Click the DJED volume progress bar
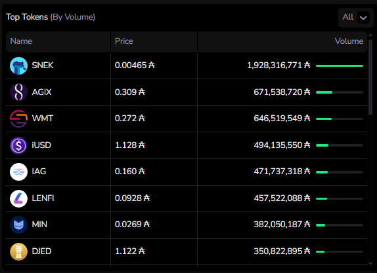 tap(340, 251)
